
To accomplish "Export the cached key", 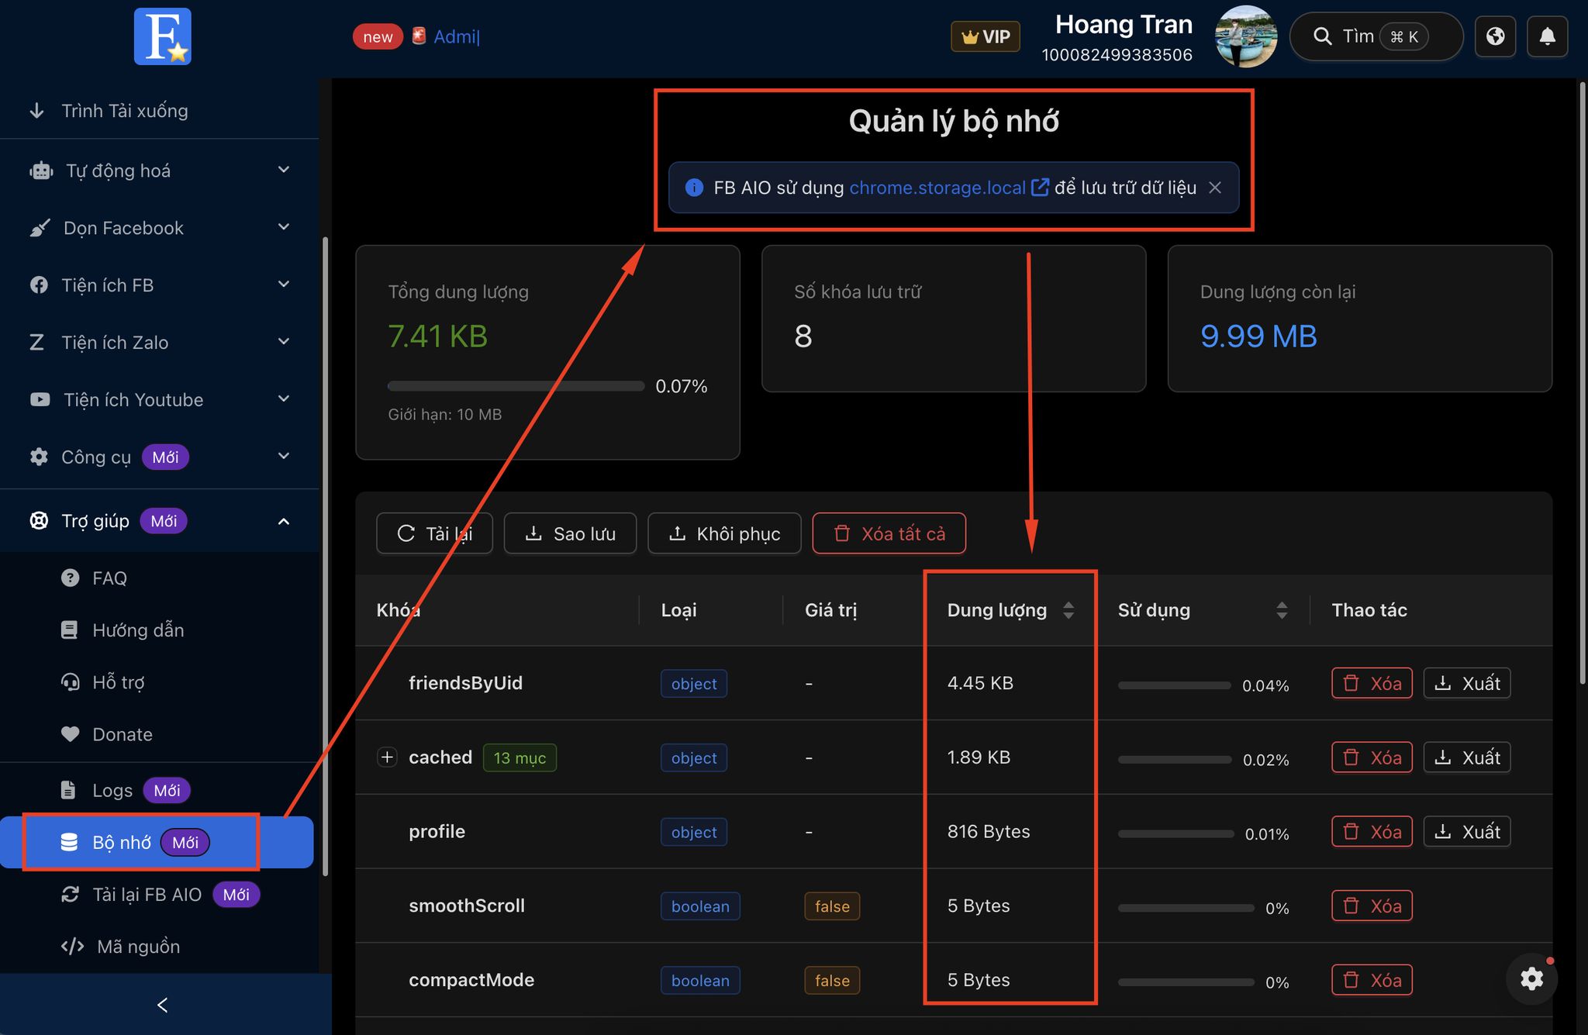I will [1467, 757].
